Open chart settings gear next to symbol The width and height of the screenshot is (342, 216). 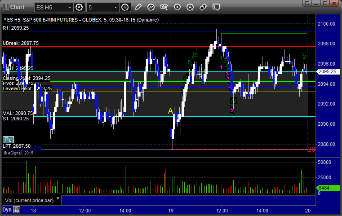tap(79, 7)
